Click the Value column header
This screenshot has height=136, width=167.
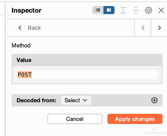point(24,60)
